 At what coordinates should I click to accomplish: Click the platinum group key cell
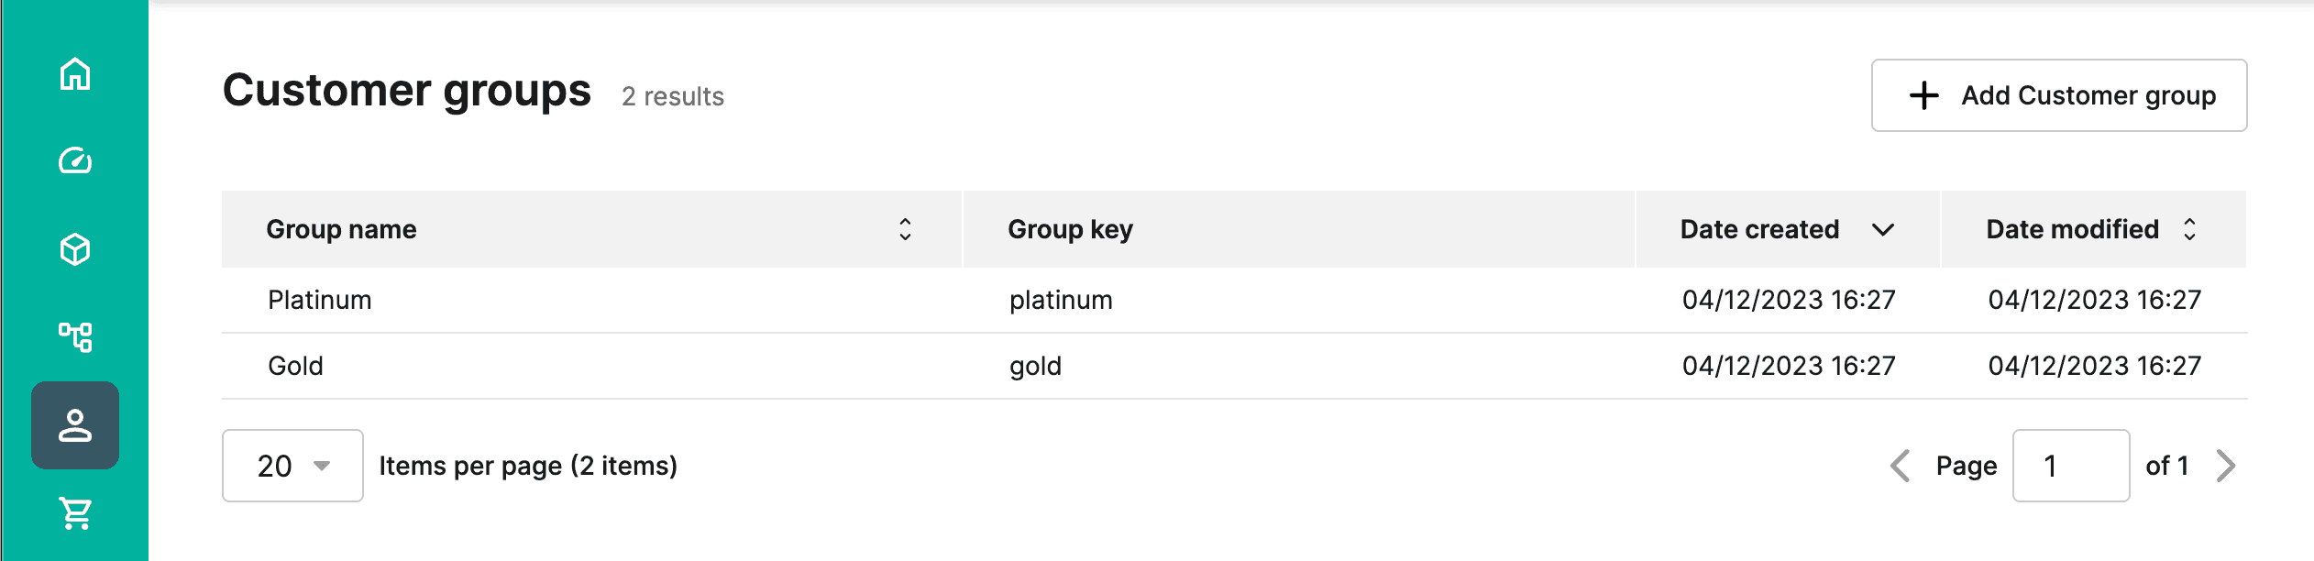click(x=1061, y=300)
